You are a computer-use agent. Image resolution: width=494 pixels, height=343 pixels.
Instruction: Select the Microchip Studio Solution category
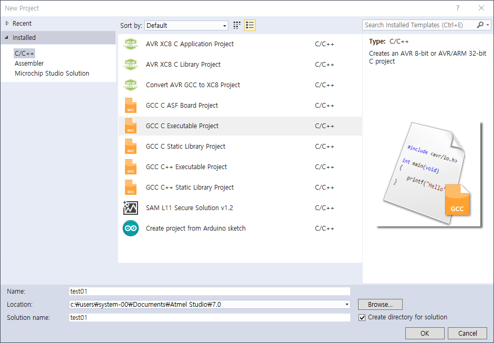pos(52,74)
